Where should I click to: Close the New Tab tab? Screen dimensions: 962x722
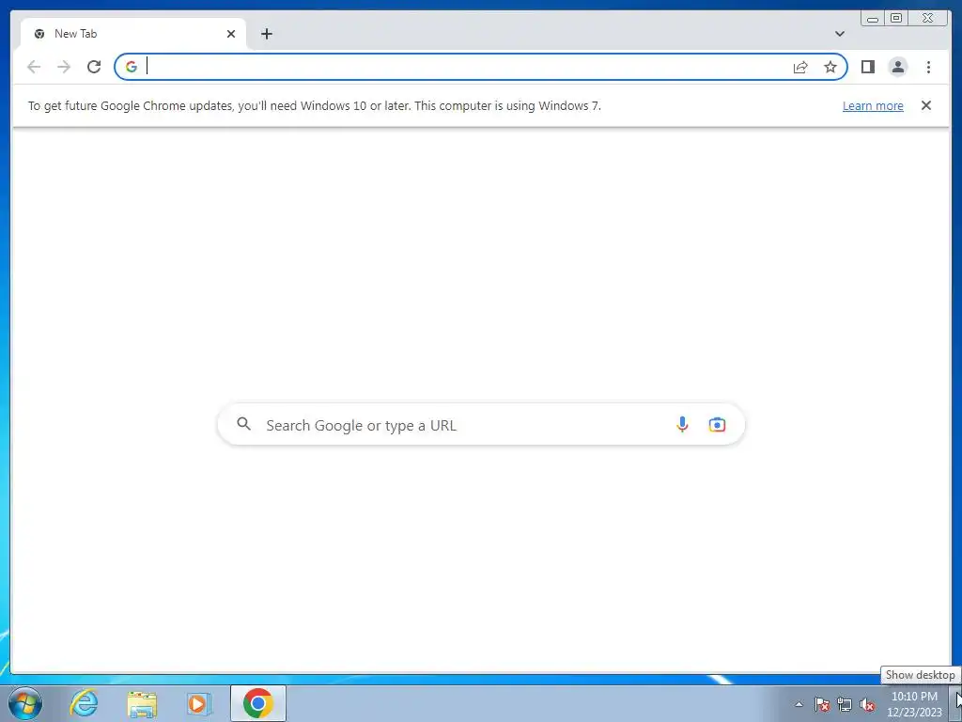pos(231,34)
